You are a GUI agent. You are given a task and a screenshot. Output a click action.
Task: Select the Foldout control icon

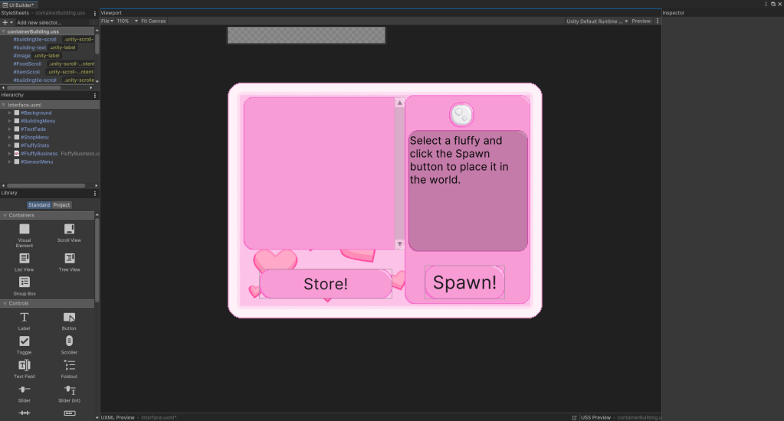click(69, 365)
